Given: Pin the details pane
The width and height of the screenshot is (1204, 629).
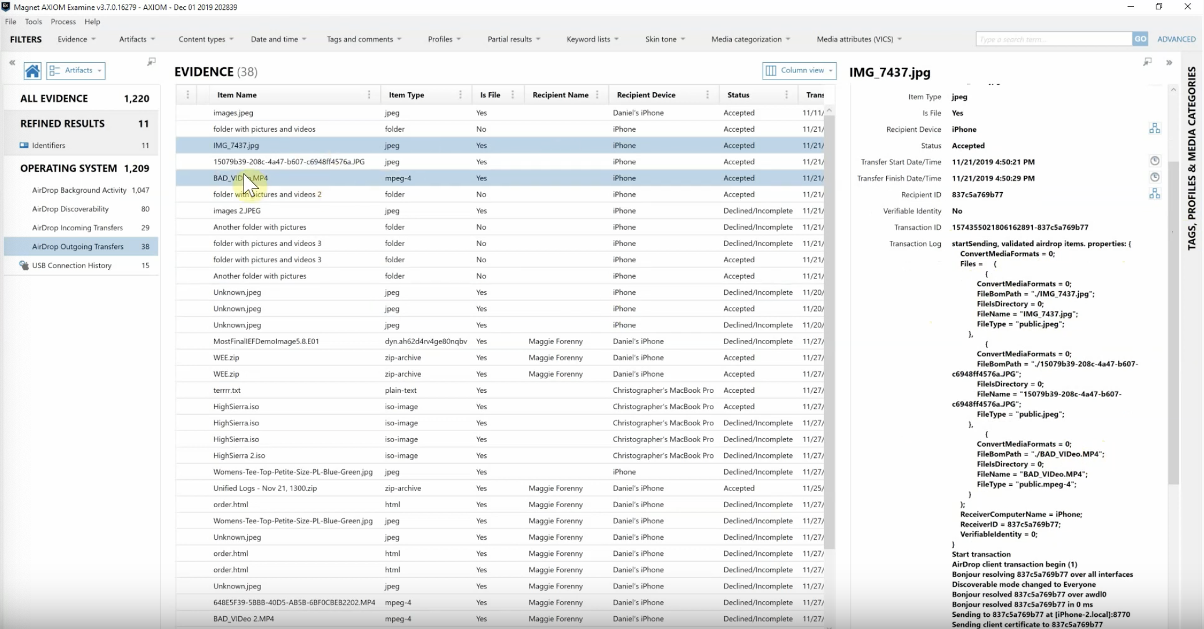Looking at the screenshot, I should tap(1147, 62).
